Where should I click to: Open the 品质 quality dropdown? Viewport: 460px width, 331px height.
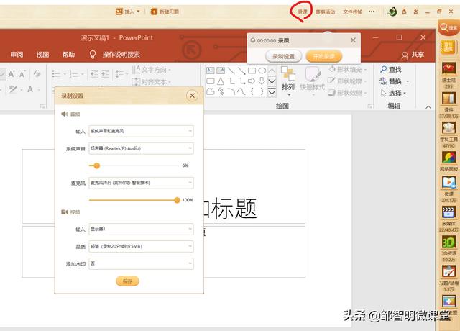[x=141, y=246]
